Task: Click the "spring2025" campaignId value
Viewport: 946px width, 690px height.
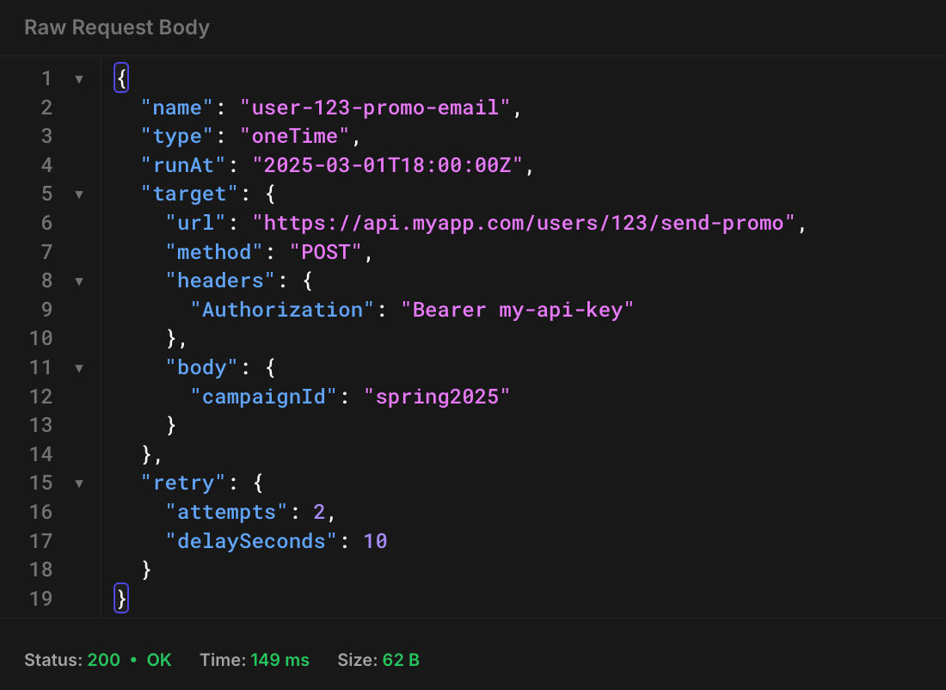Action: coord(438,396)
